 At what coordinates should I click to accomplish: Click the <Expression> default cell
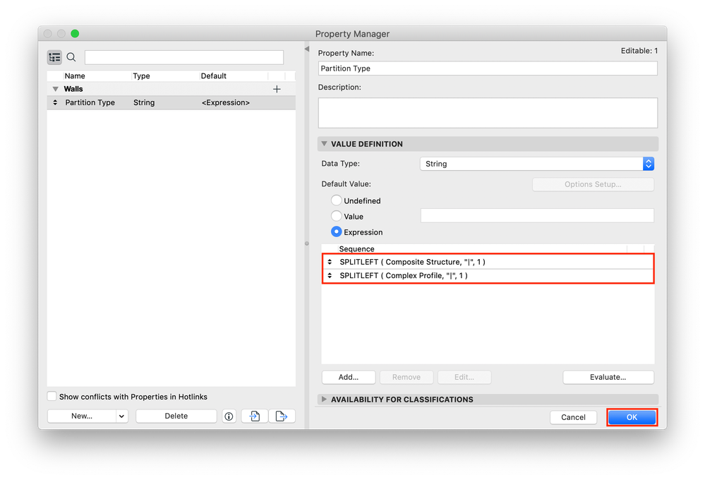pos(226,102)
